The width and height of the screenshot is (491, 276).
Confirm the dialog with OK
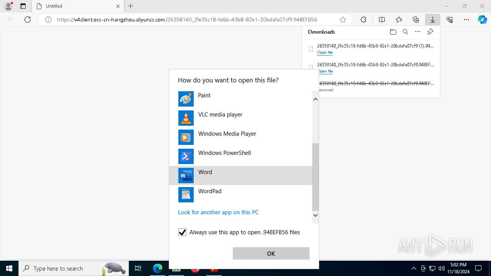click(x=271, y=253)
